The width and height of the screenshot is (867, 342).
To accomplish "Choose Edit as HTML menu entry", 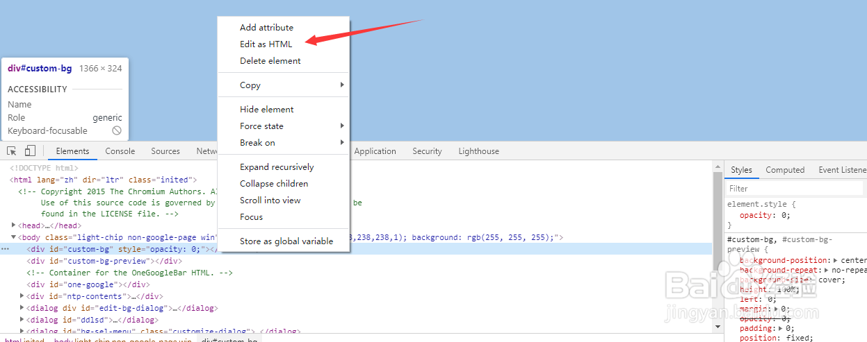I will [x=284, y=44].
